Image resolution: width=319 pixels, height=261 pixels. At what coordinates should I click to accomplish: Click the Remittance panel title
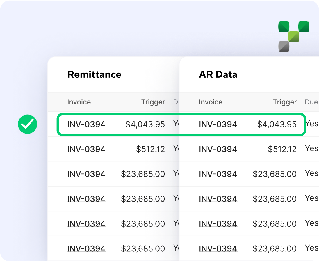(x=94, y=75)
